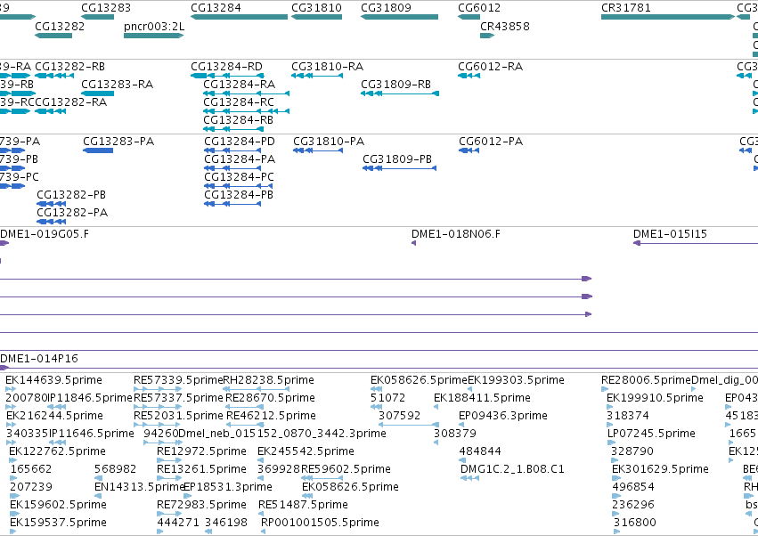Select EST EK159602.5prime

pyautogui.click(x=14, y=514)
